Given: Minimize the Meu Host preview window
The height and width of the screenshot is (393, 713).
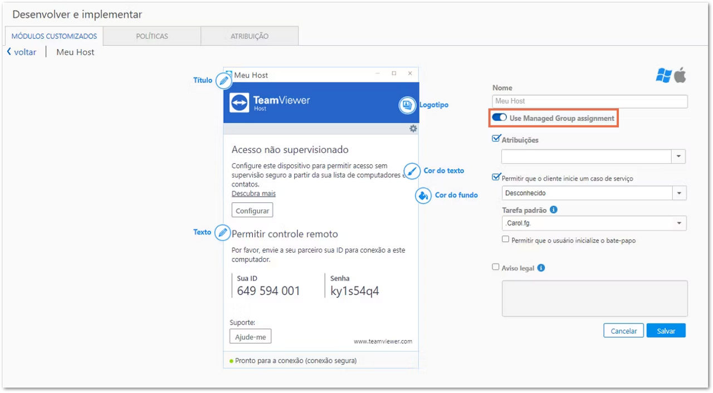Looking at the screenshot, I should point(378,74).
